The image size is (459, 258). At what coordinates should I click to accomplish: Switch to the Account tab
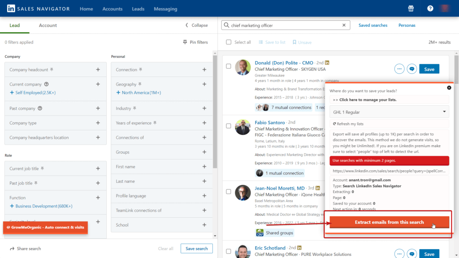[48, 25]
